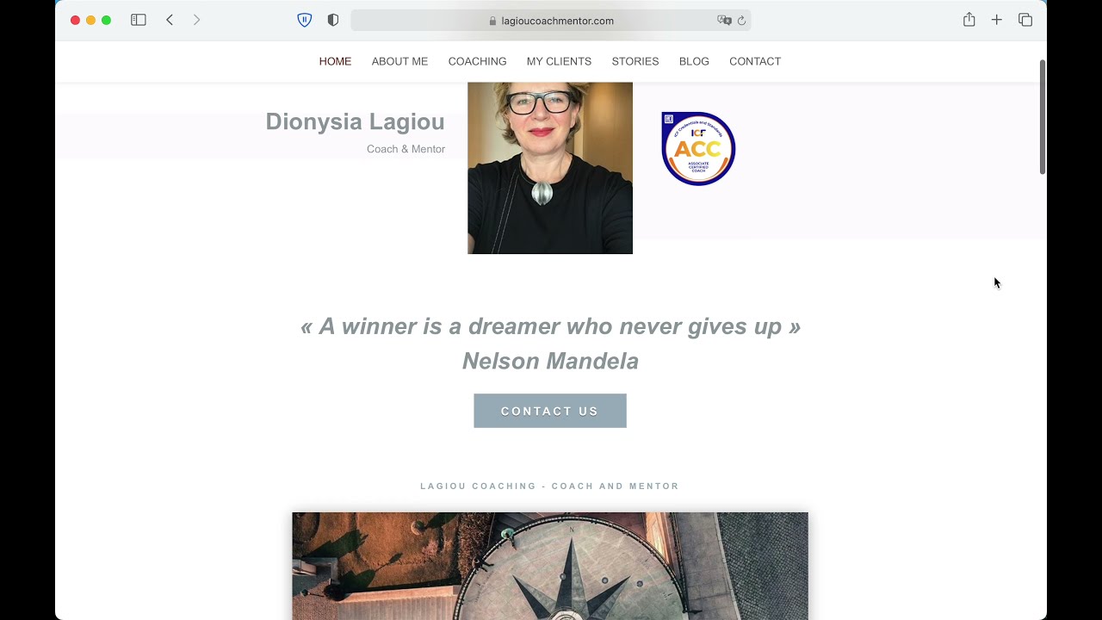The height and width of the screenshot is (620, 1102).
Task: Reload the page with refresh icon
Action: pos(741,21)
